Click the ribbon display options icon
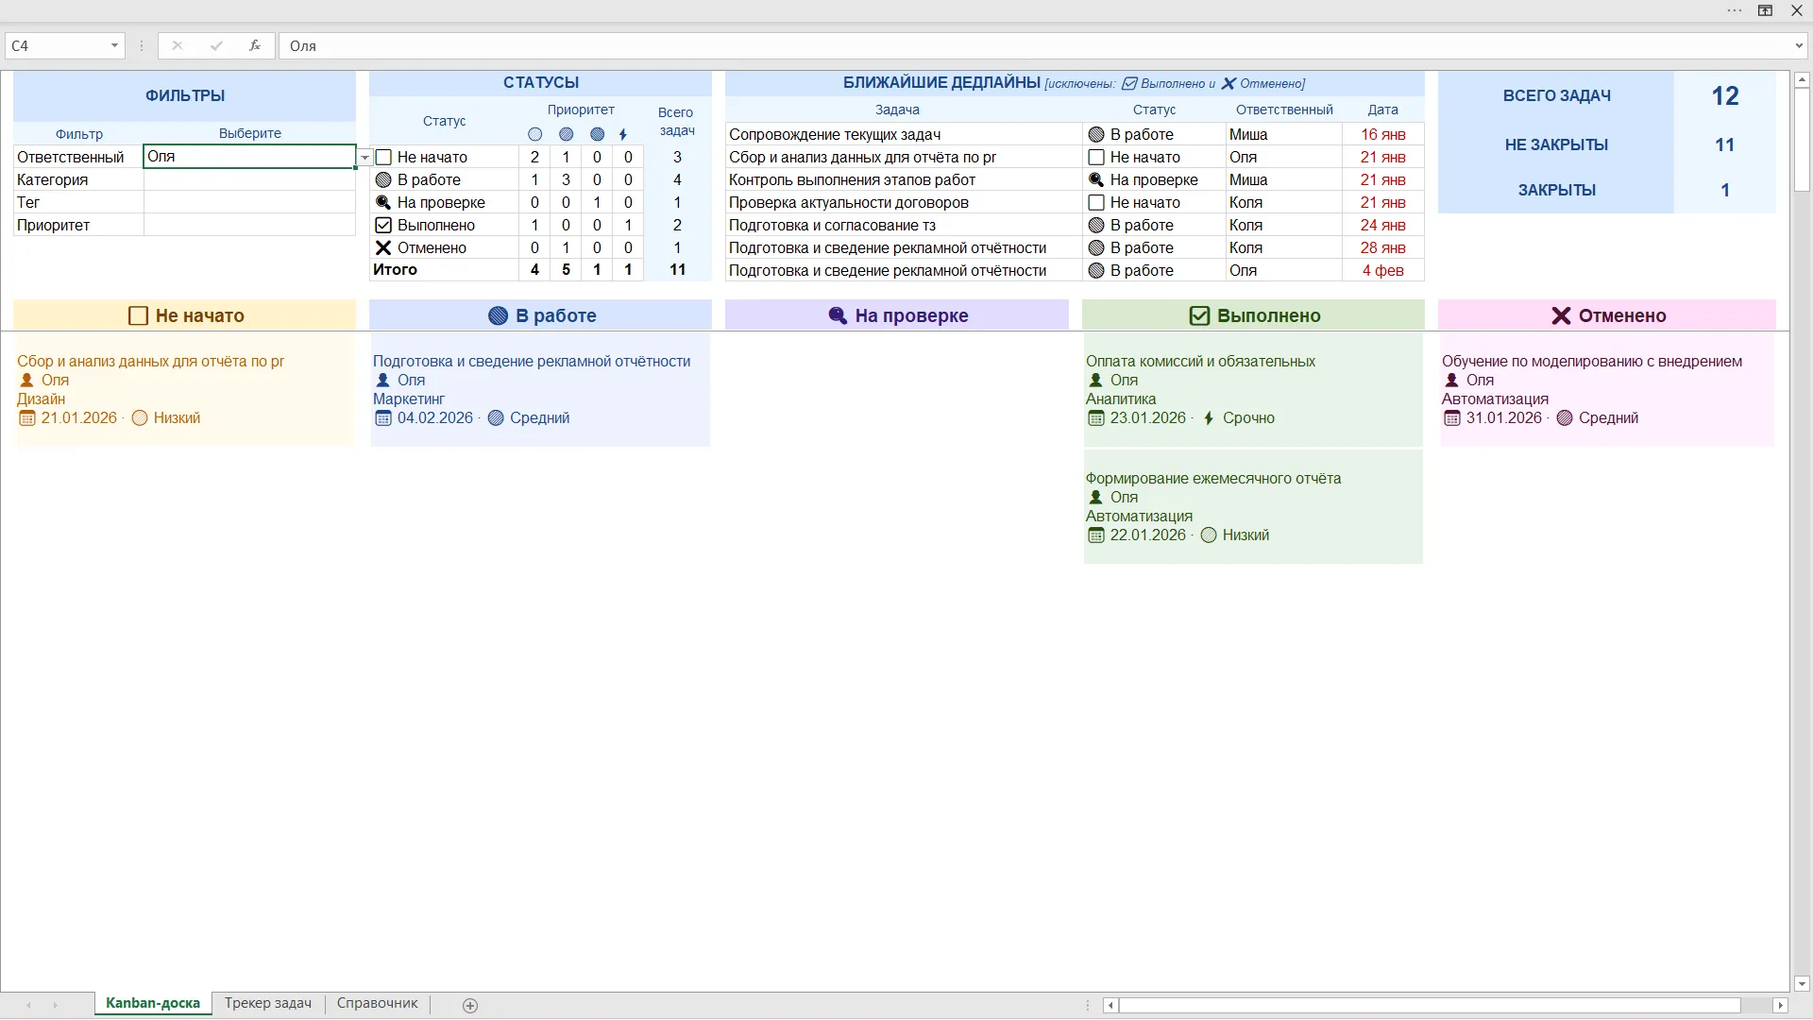Image resolution: width=1813 pixels, height=1020 pixels. point(1765,10)
